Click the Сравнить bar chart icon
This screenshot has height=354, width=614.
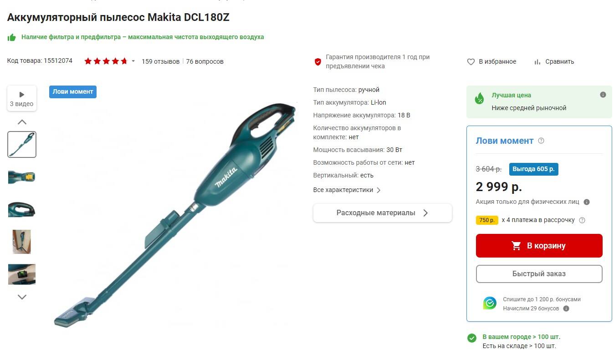coord(537,62)
